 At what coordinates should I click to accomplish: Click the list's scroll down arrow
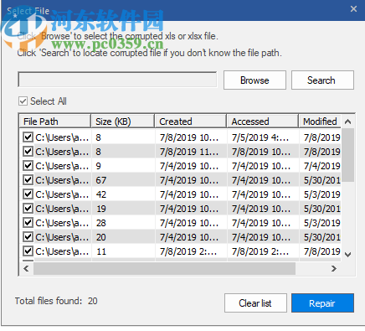coord(347,255)
